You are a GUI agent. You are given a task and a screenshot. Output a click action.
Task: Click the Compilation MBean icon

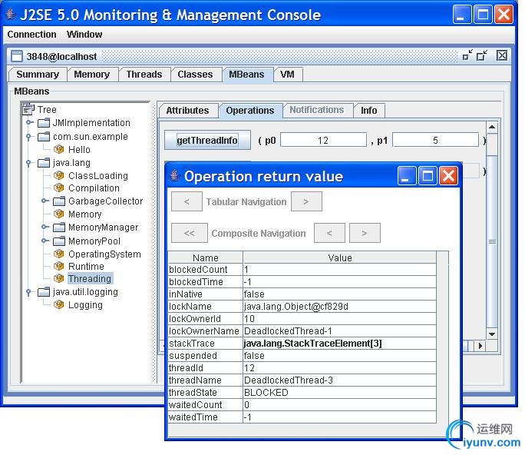pyautogui.click(x=59, y=188)
